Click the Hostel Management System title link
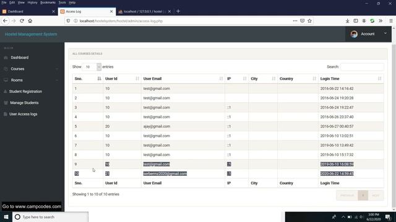This screenshot has height=222, width=396. point(31,35)
